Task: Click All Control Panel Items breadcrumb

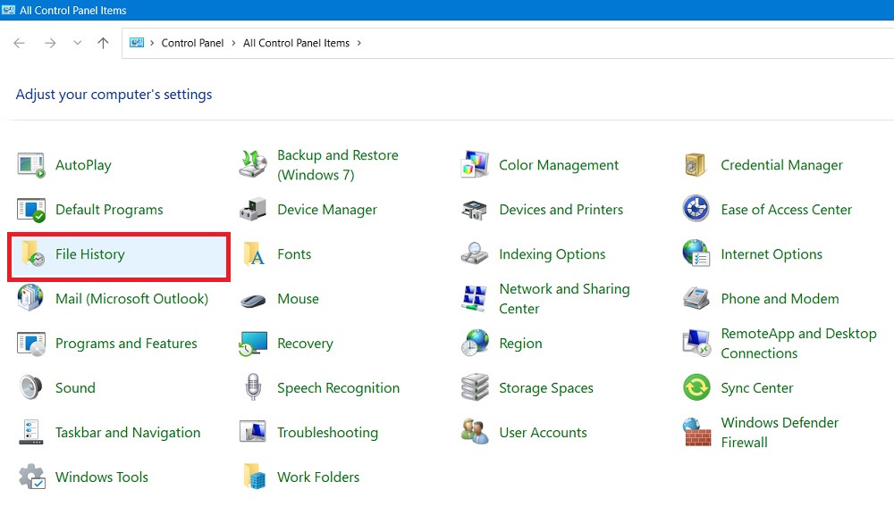Action: pos(296,43)
